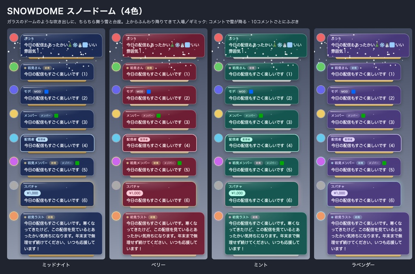Click the メンバー username in the Mint column
Screen dimensions: 415x274
click(x=235, y=116)
